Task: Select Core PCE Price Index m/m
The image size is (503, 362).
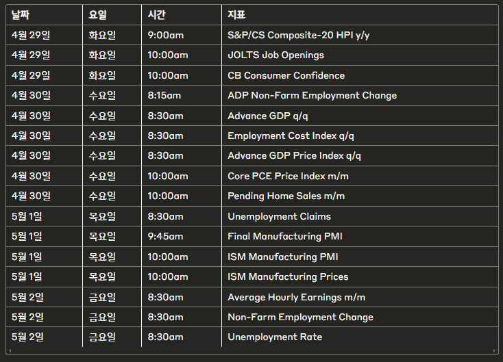Action: click(288, 176)
